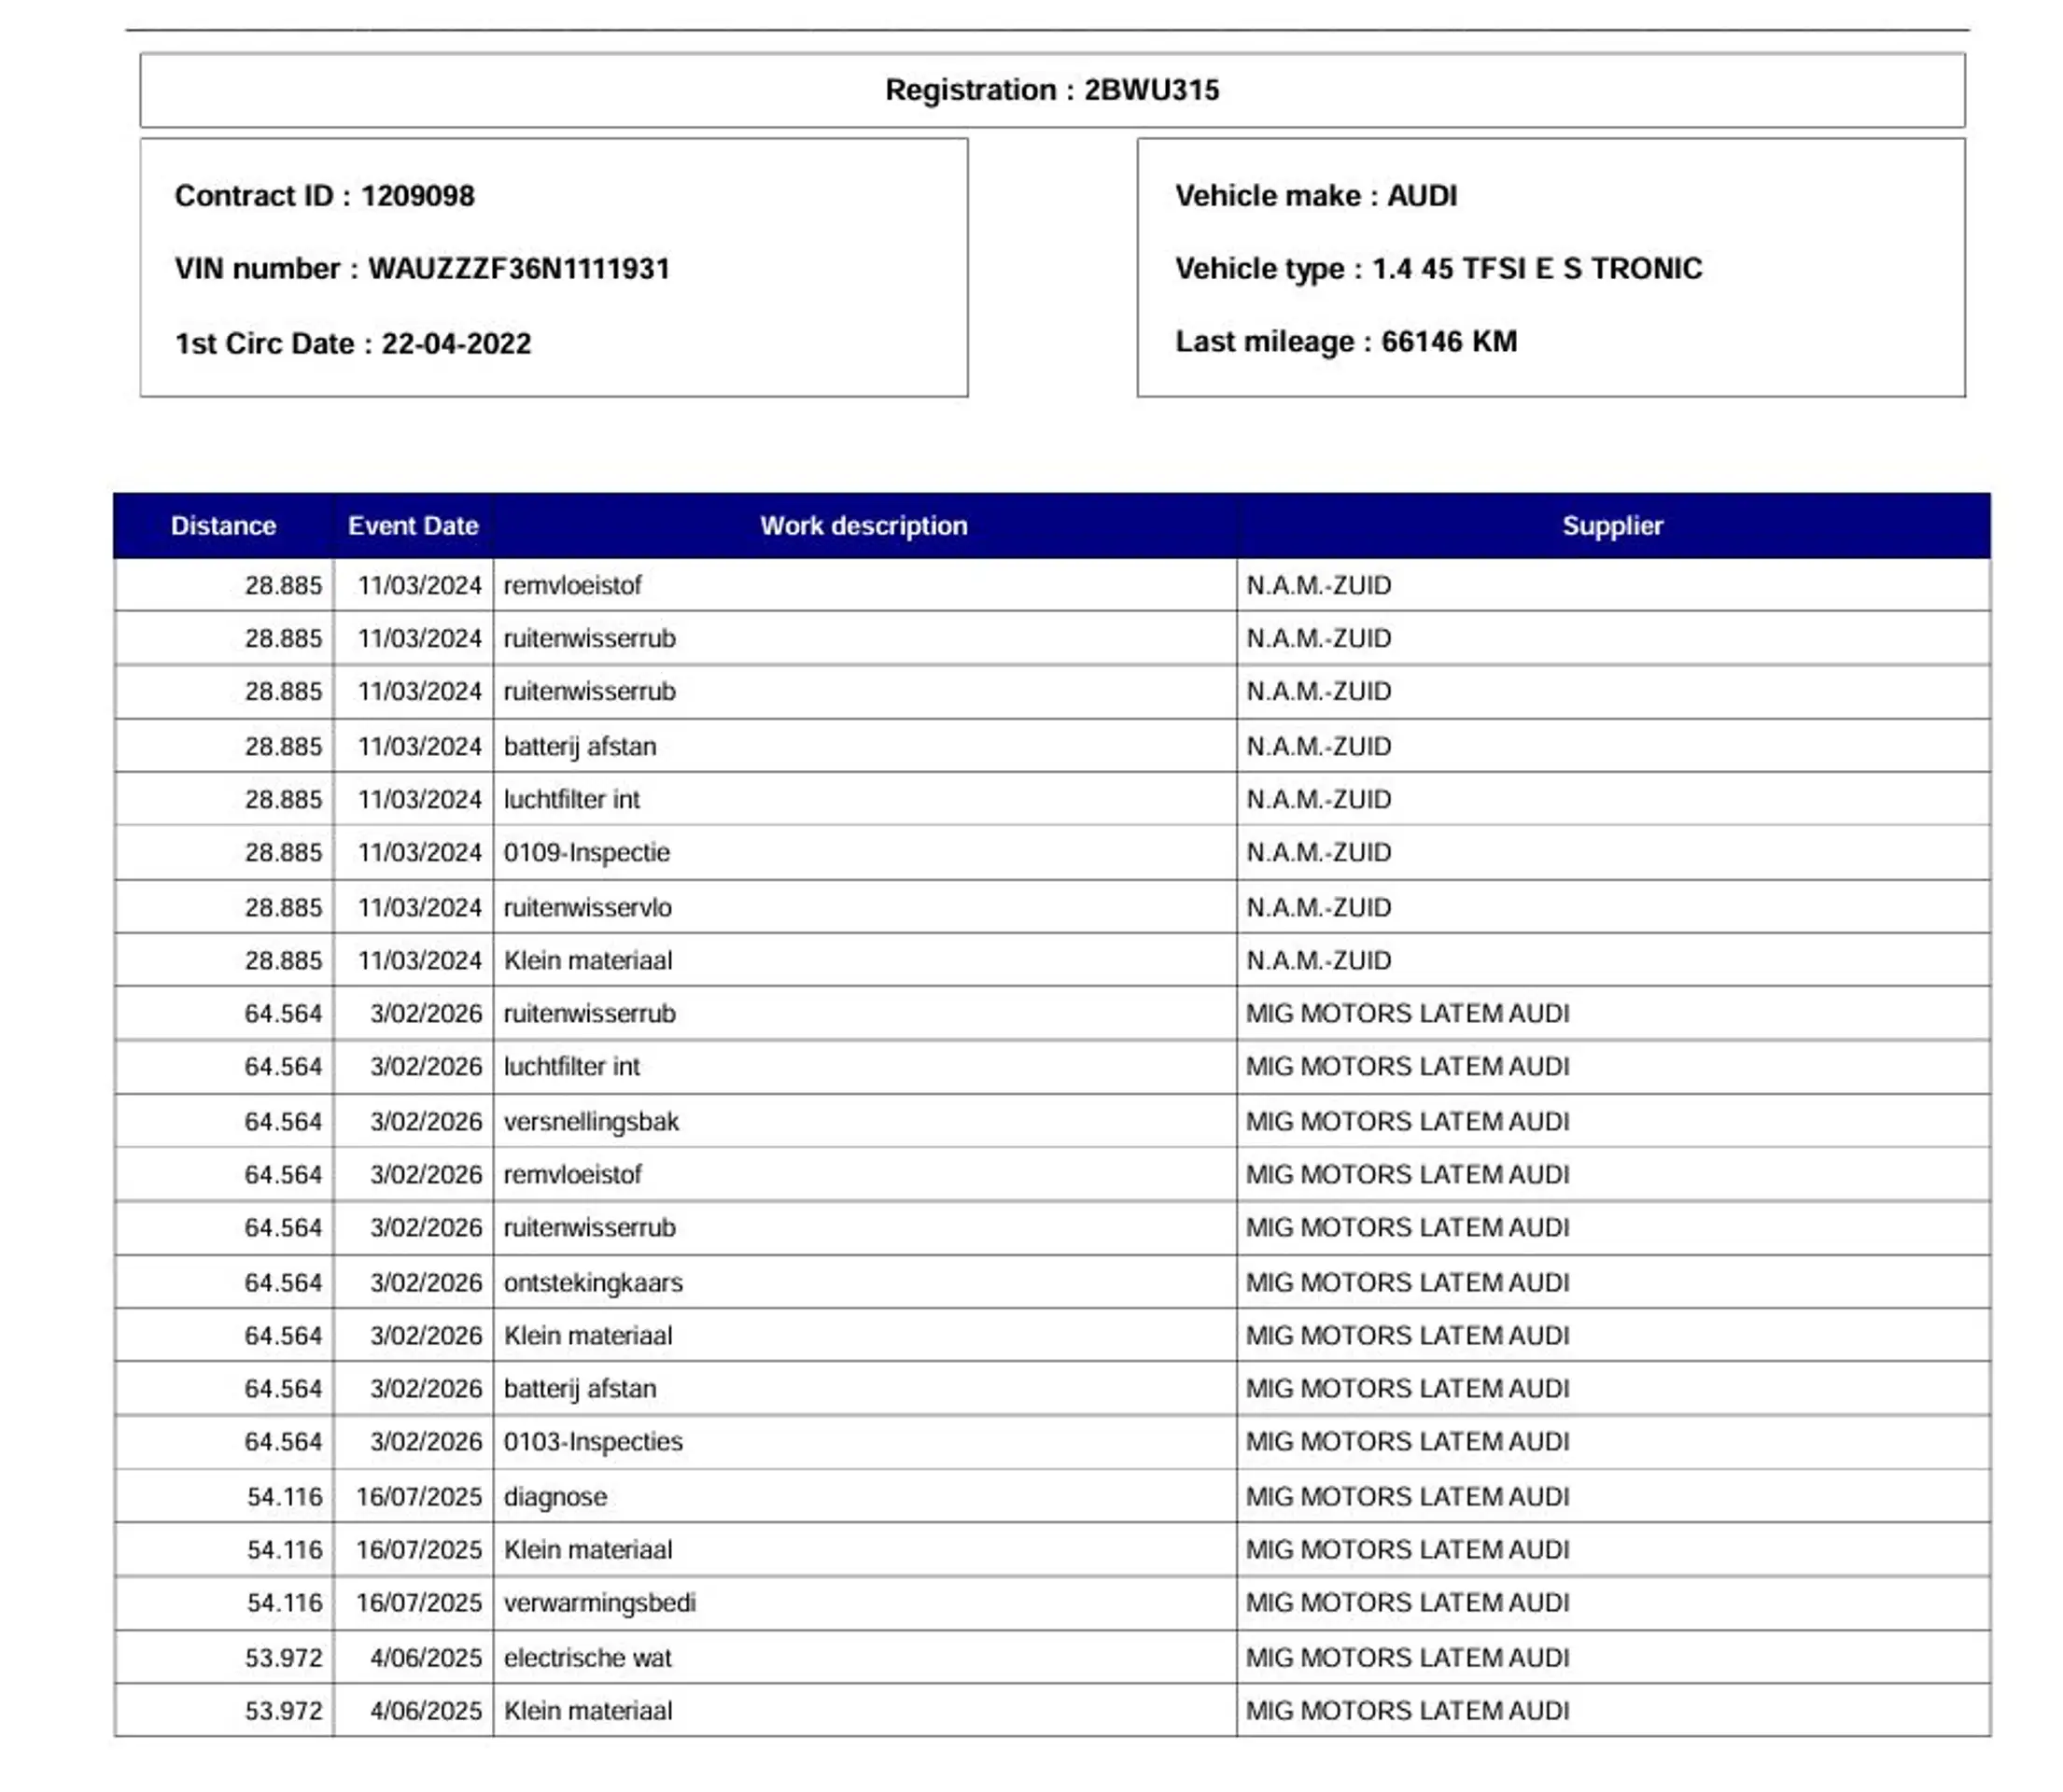This screenshot has height=1792, width=2063.
Task: Click the 1st Circ Date 22-04-2022
Action: pos(353,344)
